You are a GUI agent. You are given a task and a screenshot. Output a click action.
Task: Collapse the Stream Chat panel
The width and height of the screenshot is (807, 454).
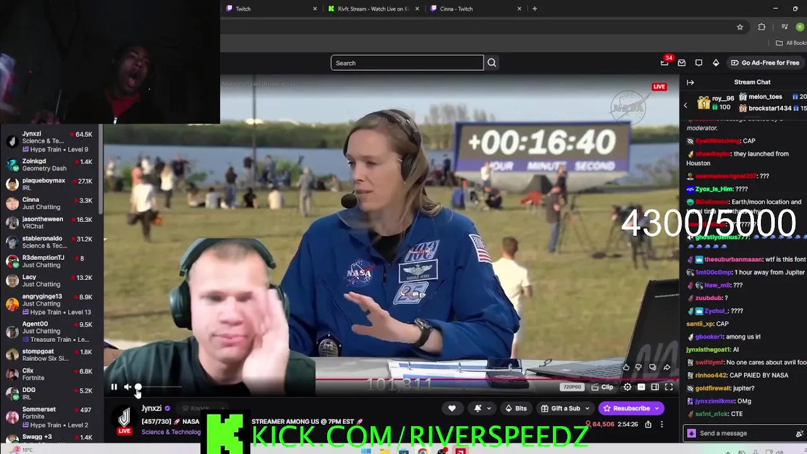690,83
